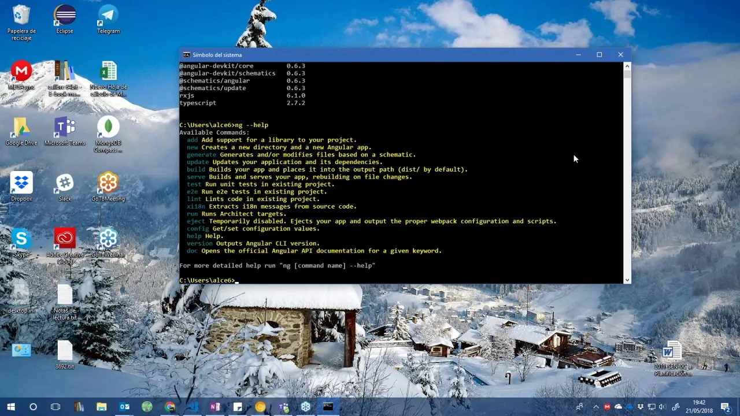
Task: Click the white OneDrive cloud tray icon
Action: (x=618, y=407)
